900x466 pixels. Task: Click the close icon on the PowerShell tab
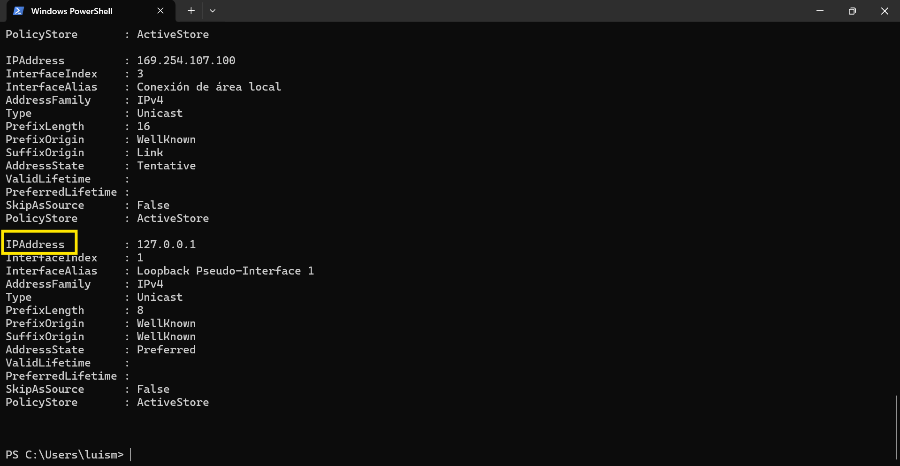pos(160,10)
